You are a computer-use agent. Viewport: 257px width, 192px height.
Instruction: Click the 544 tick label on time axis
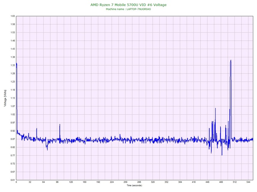(x=248, y=182)
